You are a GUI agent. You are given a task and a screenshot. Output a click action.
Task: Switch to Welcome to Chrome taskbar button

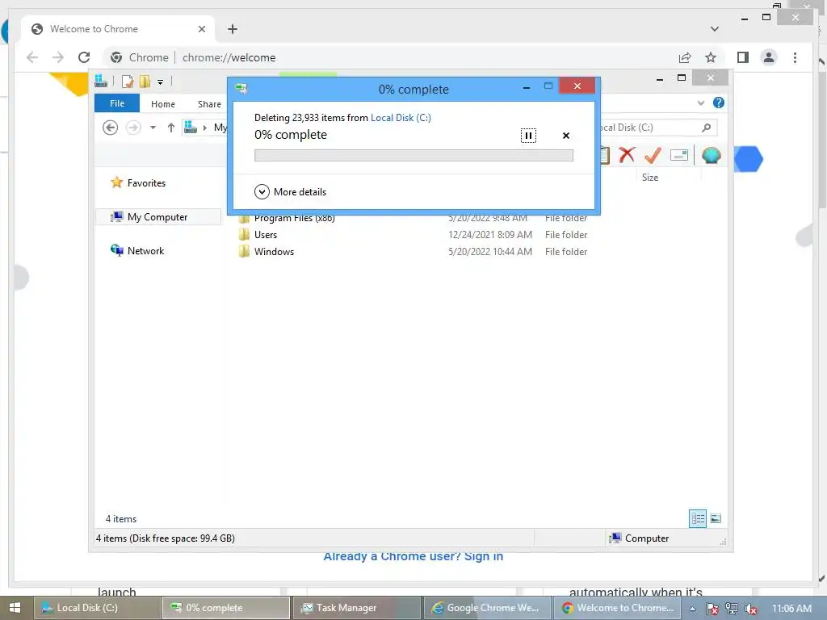[618, 608]
